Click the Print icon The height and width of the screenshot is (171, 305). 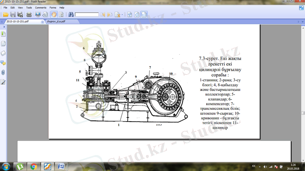coord(29,15)
